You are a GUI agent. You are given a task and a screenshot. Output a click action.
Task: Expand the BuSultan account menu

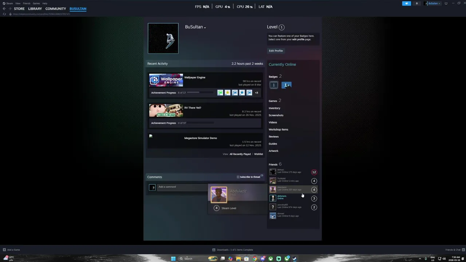[433, 3]
